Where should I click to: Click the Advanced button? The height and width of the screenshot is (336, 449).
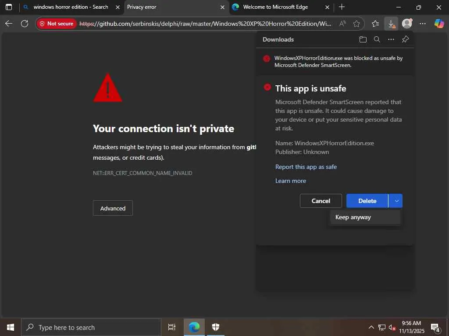pyautogui.click(x=113, y=208)
